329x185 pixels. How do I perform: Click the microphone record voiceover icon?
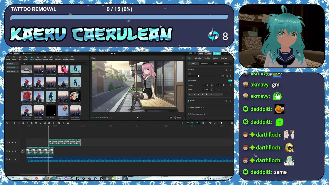pos(182,123)
